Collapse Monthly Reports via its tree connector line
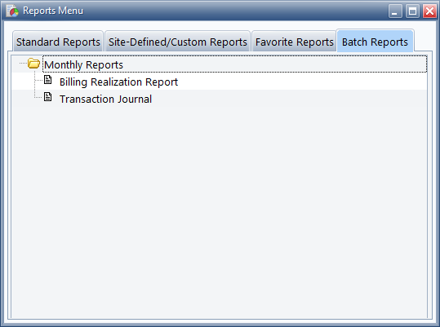Image resolution: width=440 pixels, height=327 pixels. pyautogui.click(x=23, y=64)
